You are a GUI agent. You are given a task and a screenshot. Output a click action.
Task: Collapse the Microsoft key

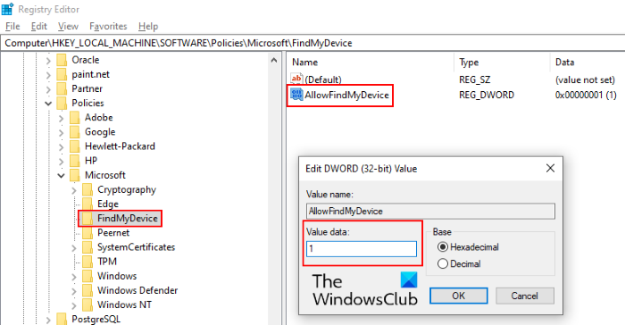tap(61, 176)
